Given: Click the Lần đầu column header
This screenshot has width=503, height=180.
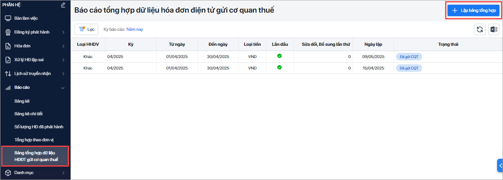Looking at the screenshot, I should 279,45.
